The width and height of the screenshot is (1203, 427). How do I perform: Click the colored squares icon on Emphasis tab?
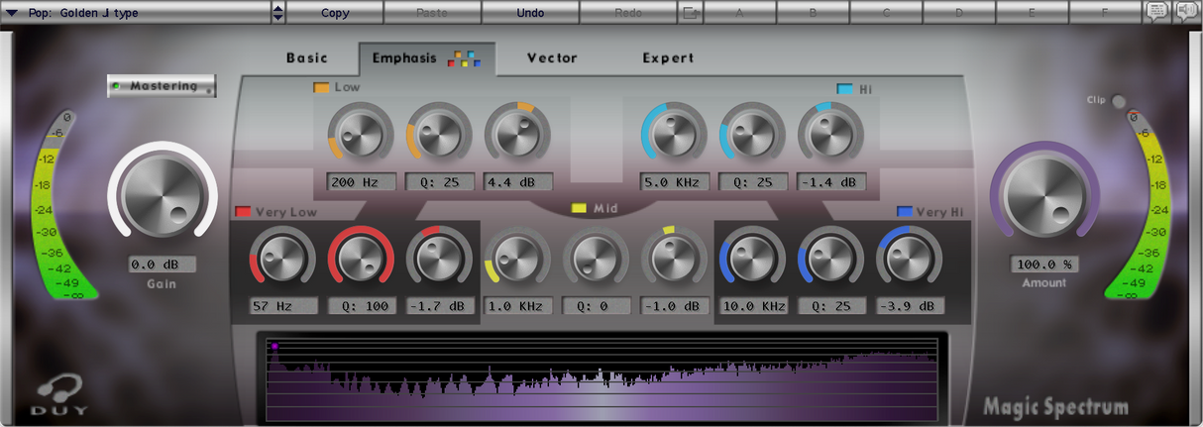point(463,58)
